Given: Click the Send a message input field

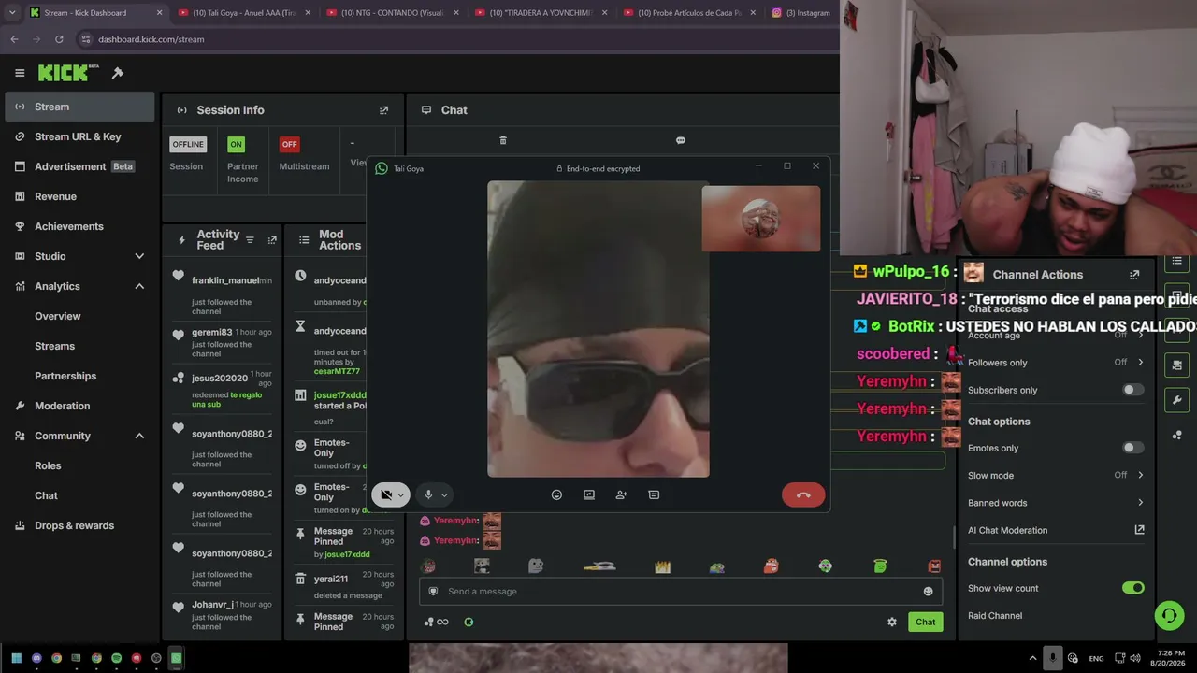Looking at the screenshot, I should point(681,591).
